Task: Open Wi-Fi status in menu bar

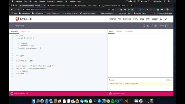Action: point(138,1)
